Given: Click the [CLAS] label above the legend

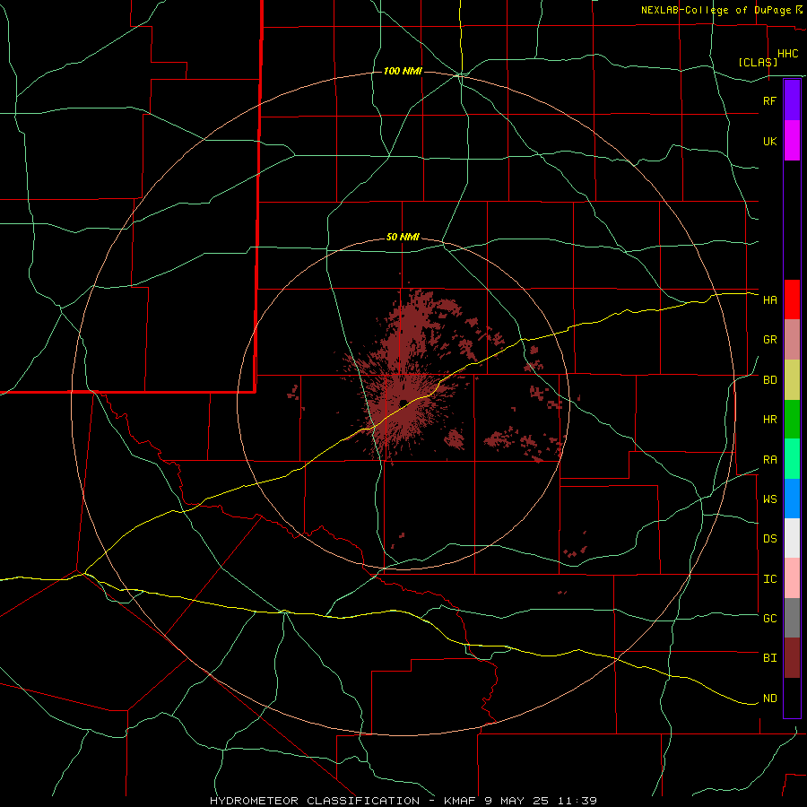Looking at the screenshot, I should click(758, 62).
